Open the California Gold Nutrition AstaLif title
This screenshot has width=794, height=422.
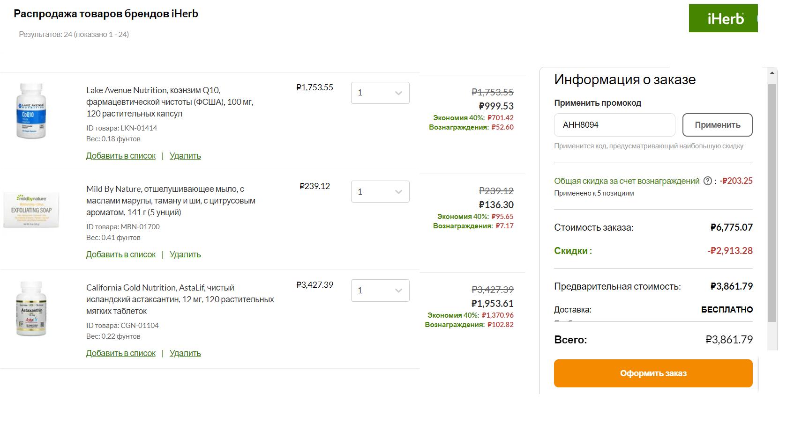click(x=180, y=299)
